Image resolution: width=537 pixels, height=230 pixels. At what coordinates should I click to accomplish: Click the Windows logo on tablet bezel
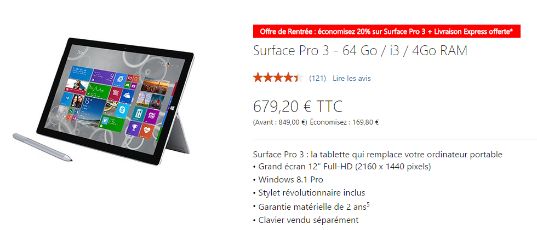pos(172,108)
